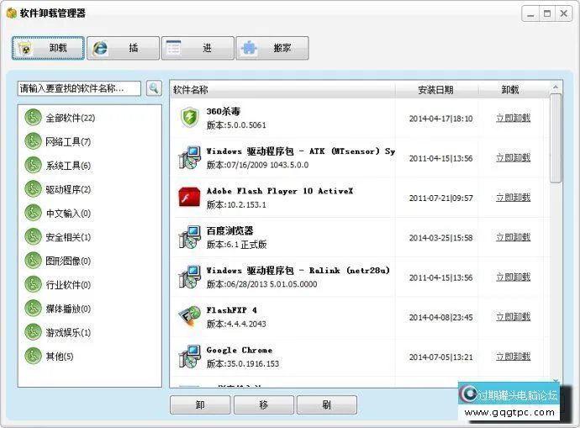Click the 卸 button at the bottom
580x428 pixels.
[200, 404]
